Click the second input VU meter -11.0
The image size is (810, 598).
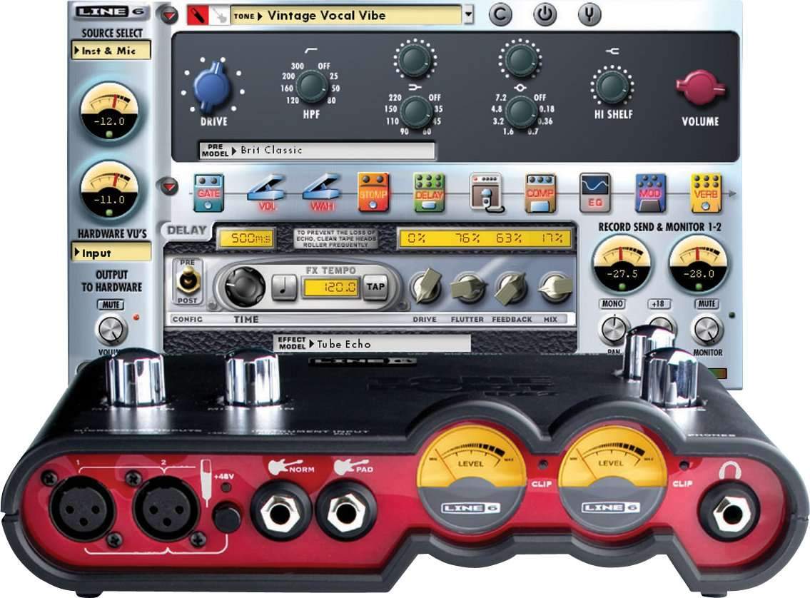pos(109,191)
